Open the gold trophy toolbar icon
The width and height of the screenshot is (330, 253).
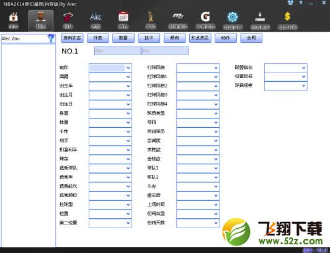point(151,17)
